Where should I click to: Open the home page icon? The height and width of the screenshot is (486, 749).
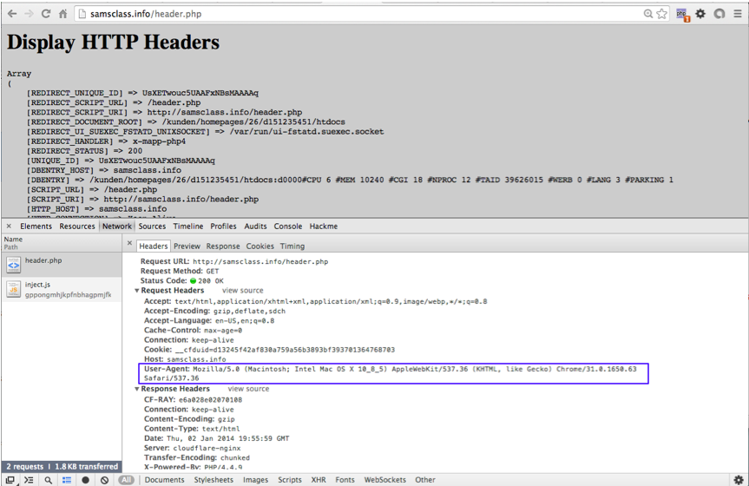tap(63, 14)
